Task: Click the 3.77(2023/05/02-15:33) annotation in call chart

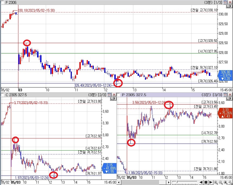Action: [x=31, y=103]
